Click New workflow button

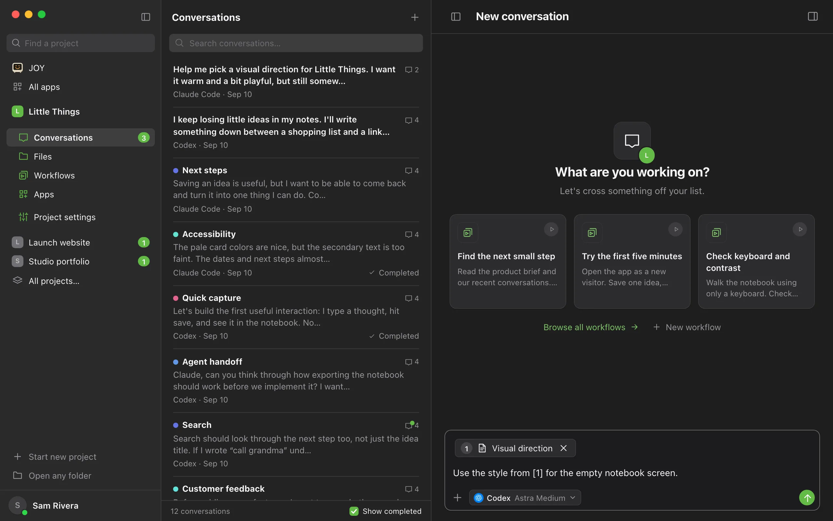pyautogui.click(x=687, y=327)
